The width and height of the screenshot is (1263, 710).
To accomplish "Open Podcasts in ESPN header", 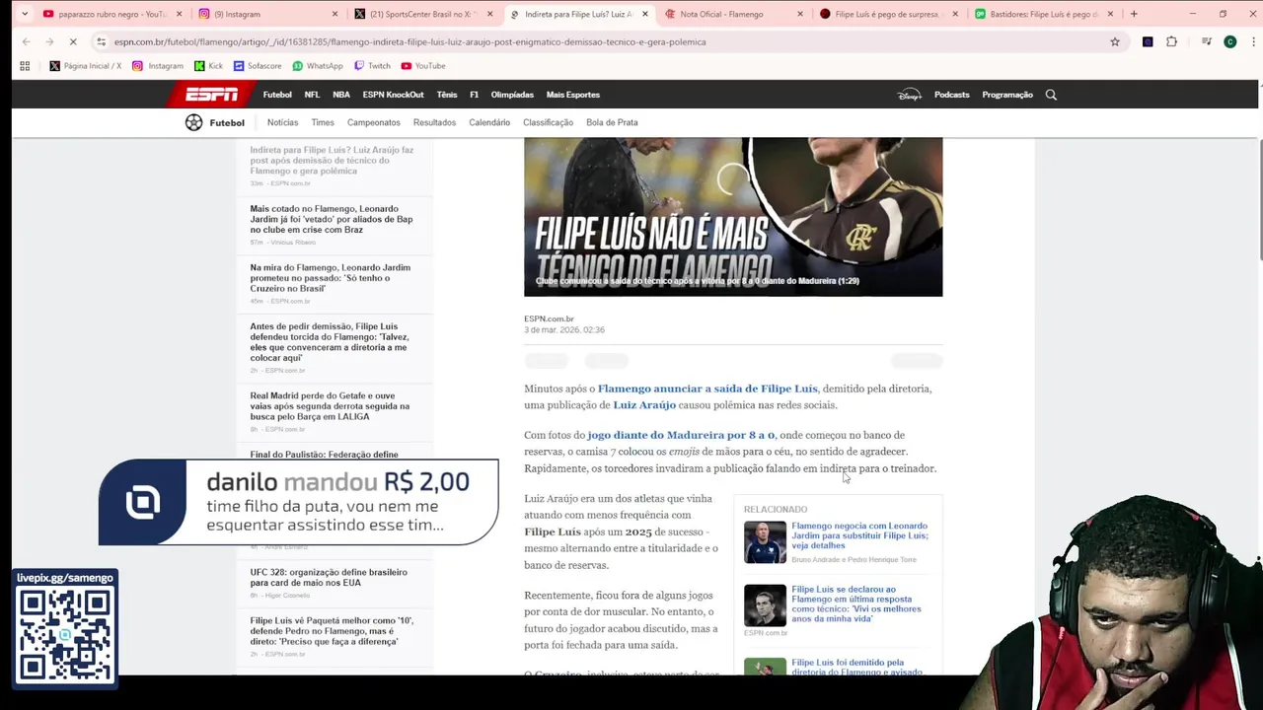I will (951, 95).
